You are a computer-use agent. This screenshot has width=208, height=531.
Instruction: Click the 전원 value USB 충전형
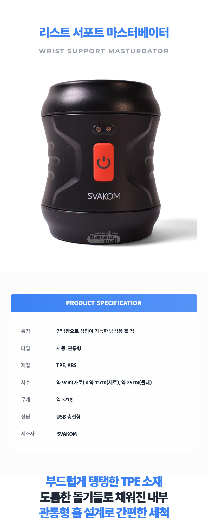coord(68,417)
